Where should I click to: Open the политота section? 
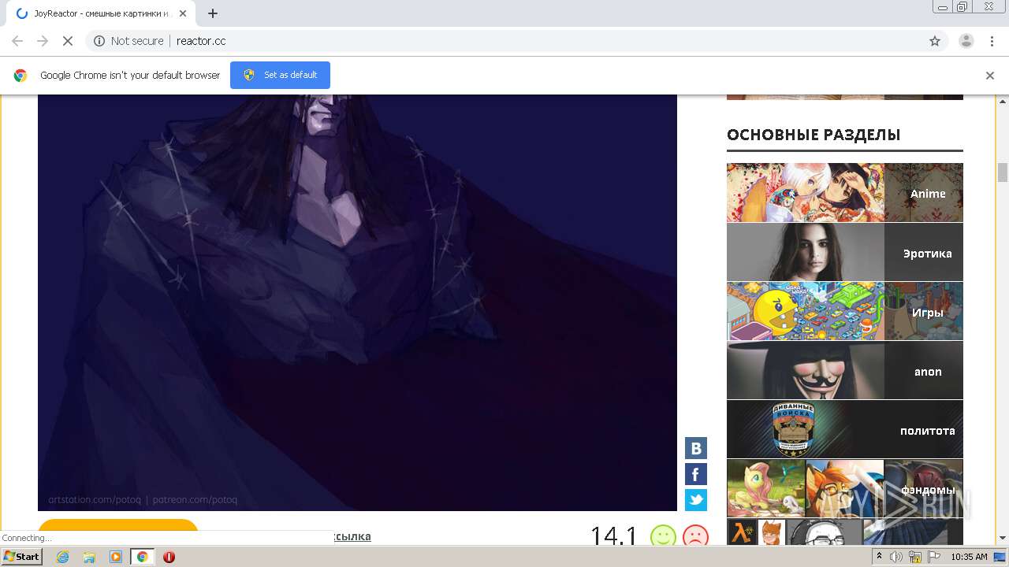(x=844, y=429)
